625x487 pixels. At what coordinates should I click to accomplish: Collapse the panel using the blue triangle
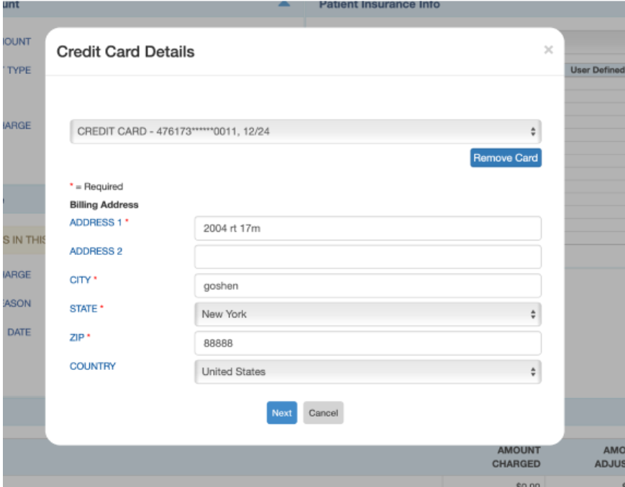[x=284, y=5]
